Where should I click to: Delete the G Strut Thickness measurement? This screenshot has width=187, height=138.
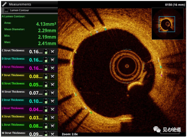[x=53, y=85]
